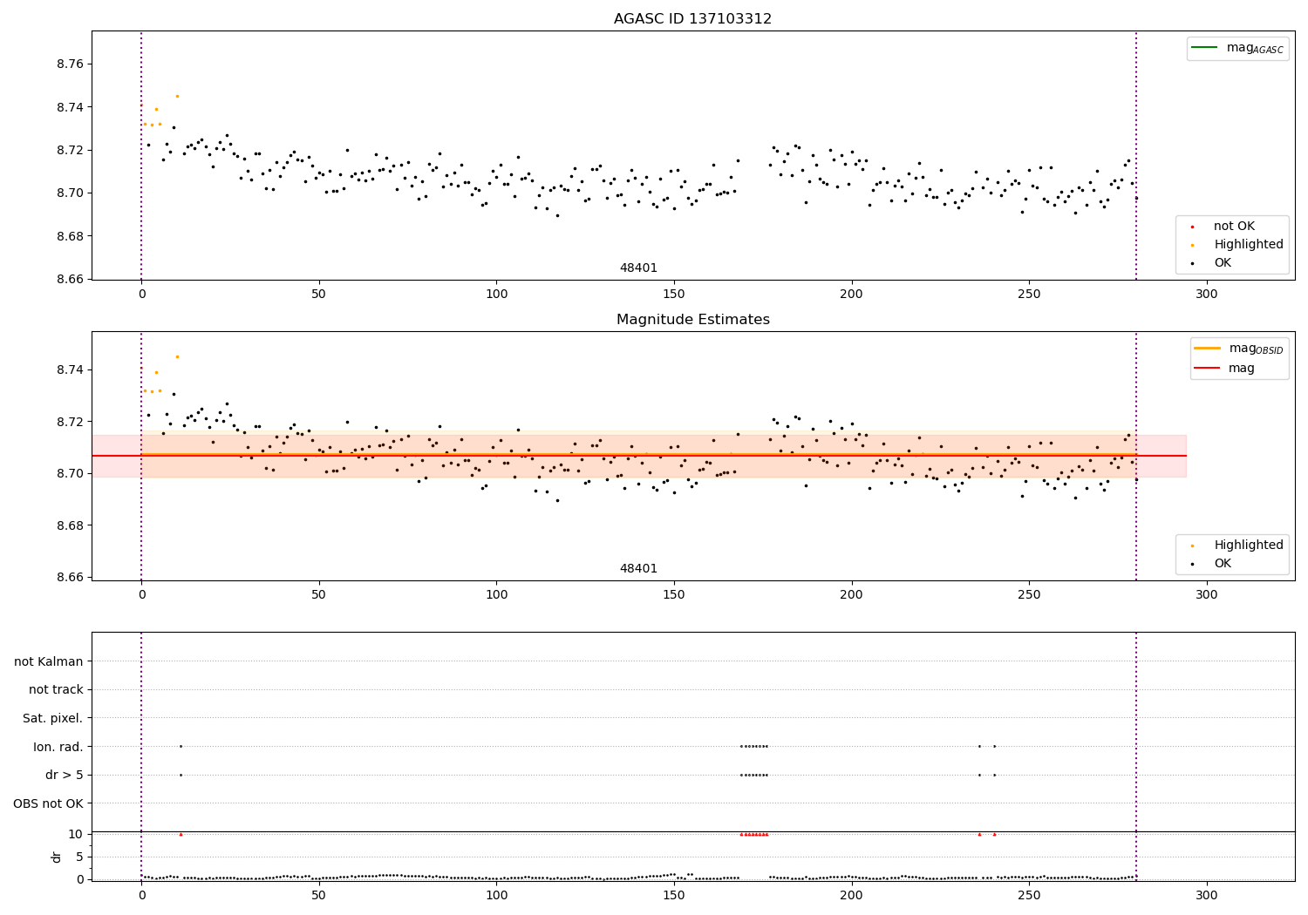This screenshot has width=1308, height=915.
Task: Click the "dr > 5" row label
Action: (65, 776)
